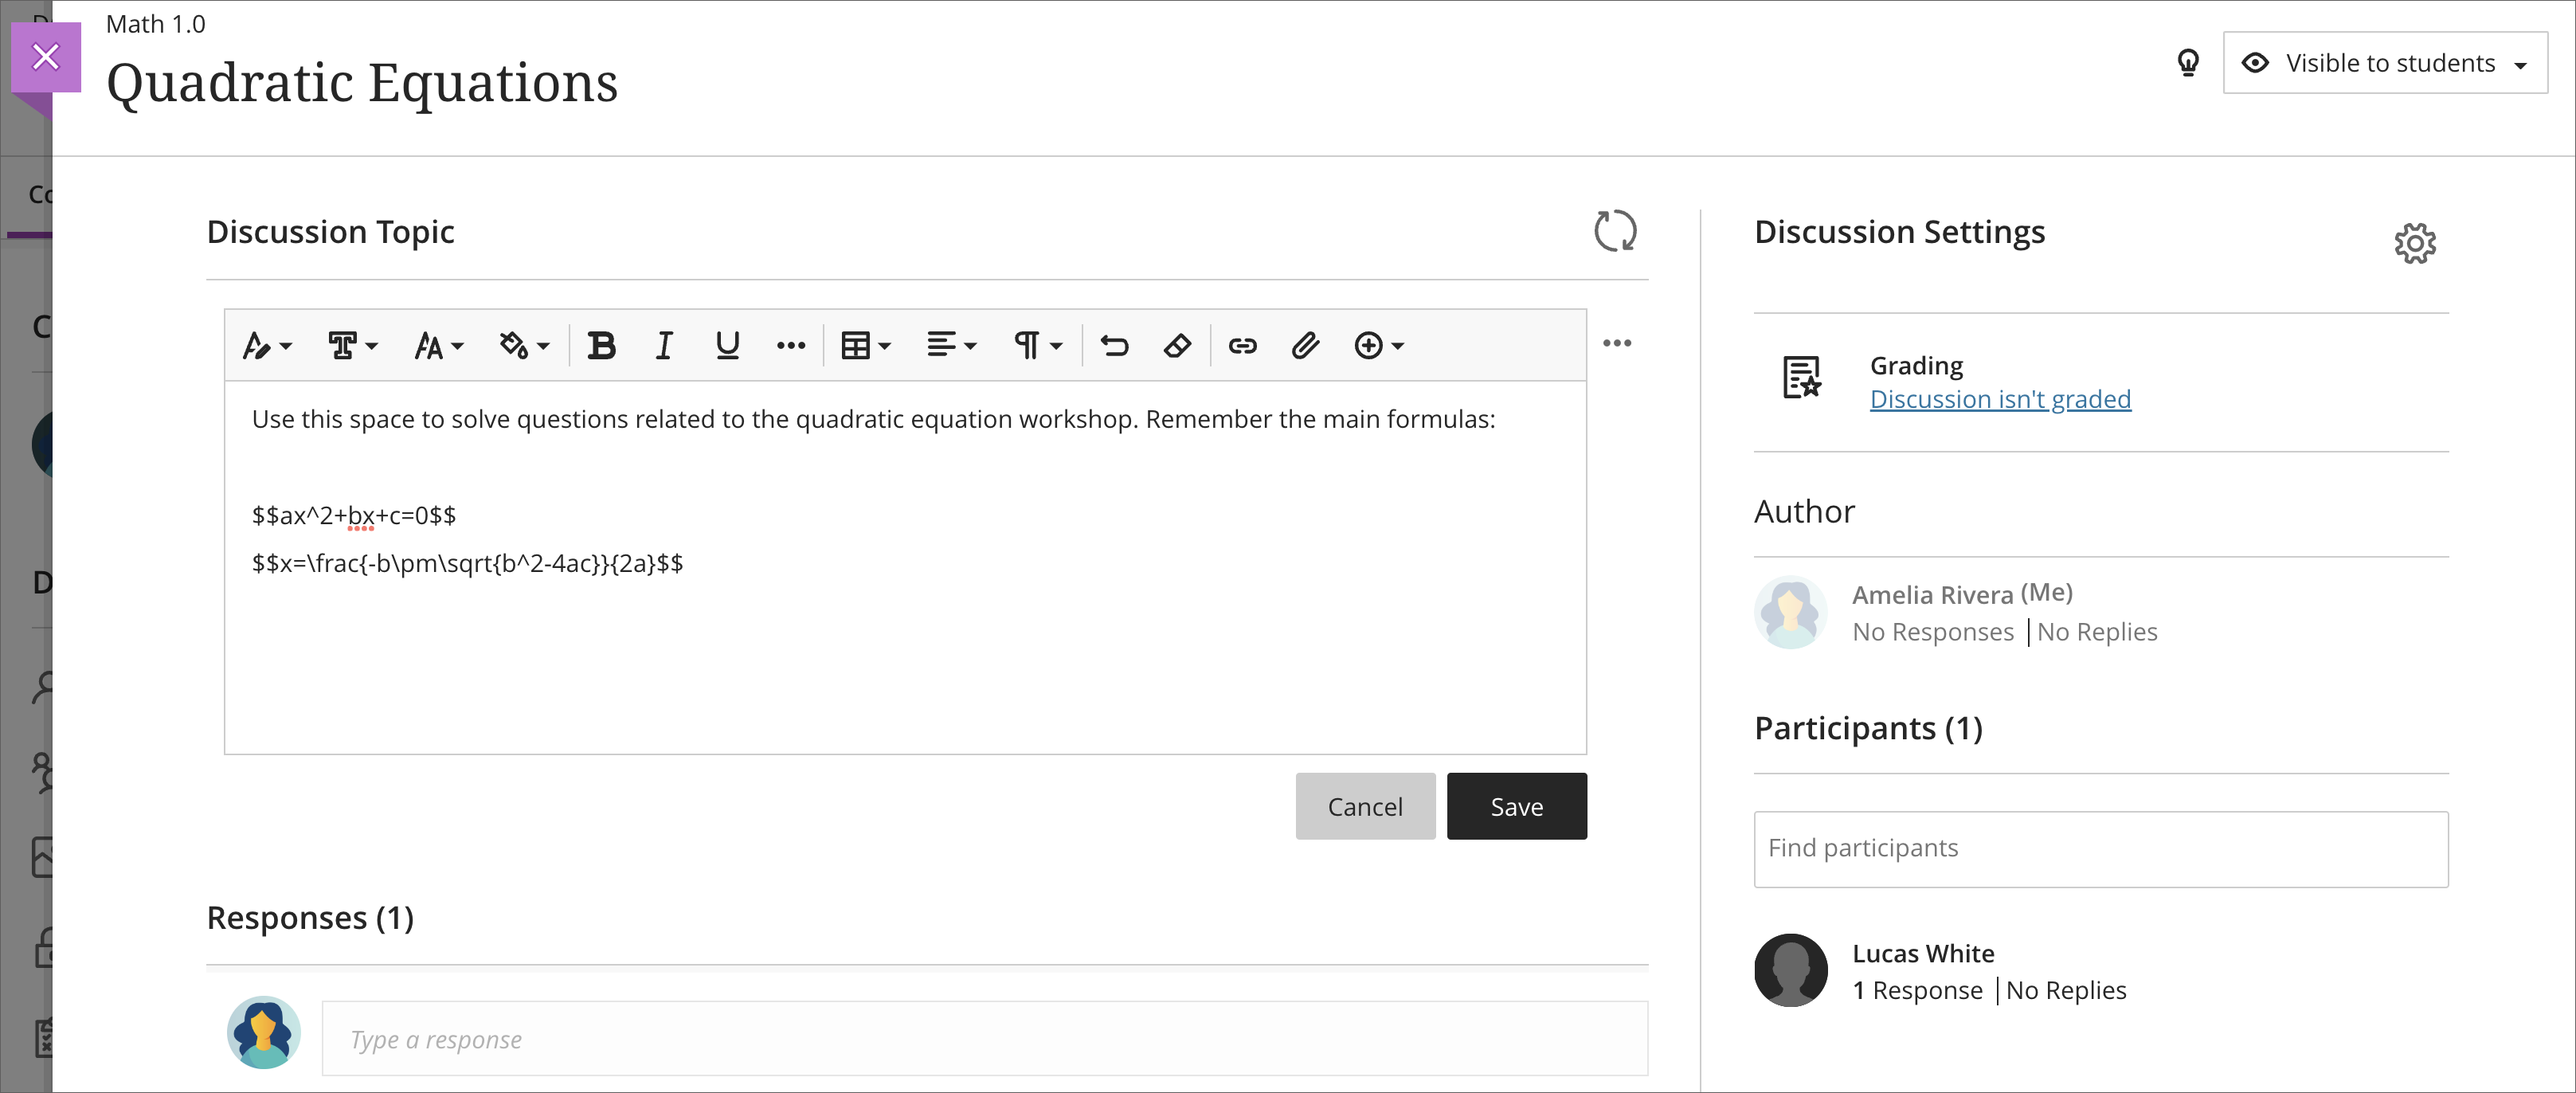Save the discussion topic

click(1515, 806)
